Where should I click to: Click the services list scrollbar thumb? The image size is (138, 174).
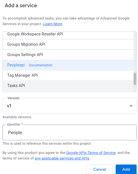click(135, 79)
